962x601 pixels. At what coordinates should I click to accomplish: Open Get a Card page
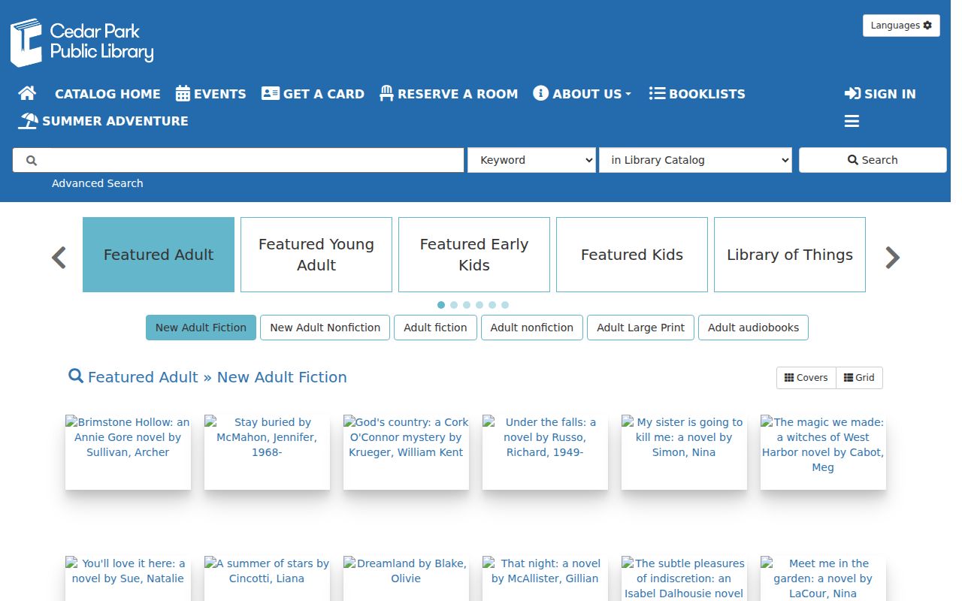pos(313,94)
